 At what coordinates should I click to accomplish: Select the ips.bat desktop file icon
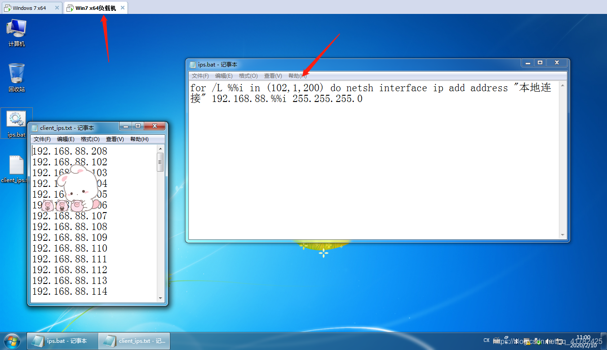tap(16, 123)
